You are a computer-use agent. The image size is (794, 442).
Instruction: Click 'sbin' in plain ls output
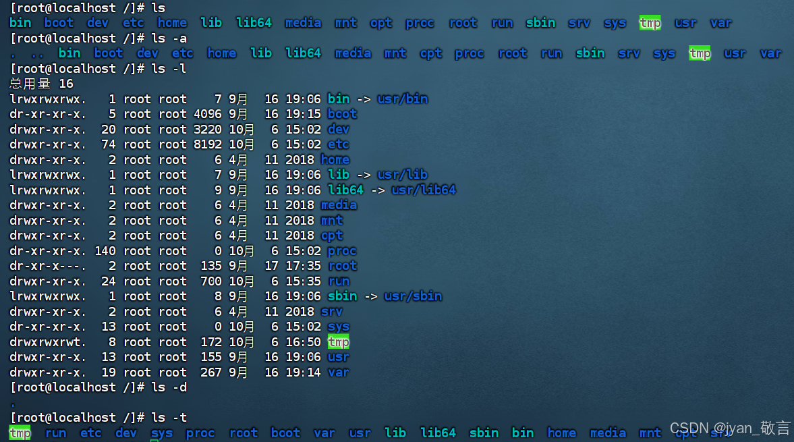541,24
